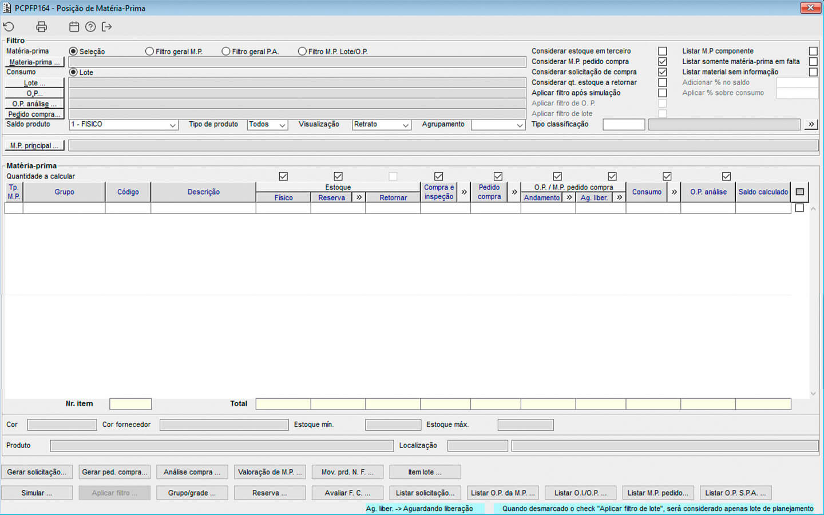824x515 pixels.
Task: Click the exit arrow toolbar icon
Action: coord(106,27)
